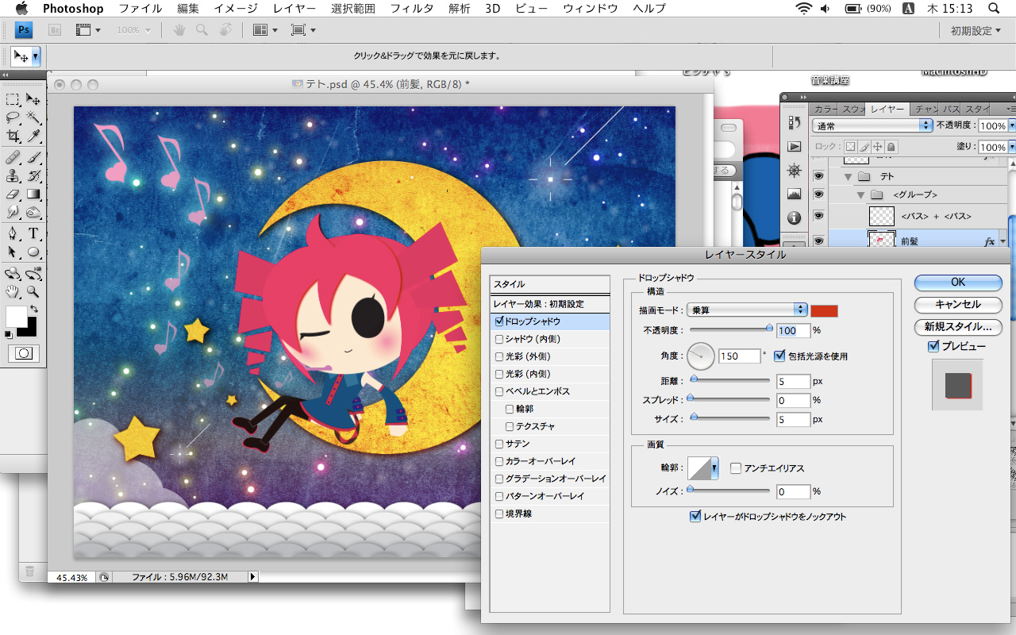
Task: Toggle Quick Mask mode button
Action: tap(23, 354)
